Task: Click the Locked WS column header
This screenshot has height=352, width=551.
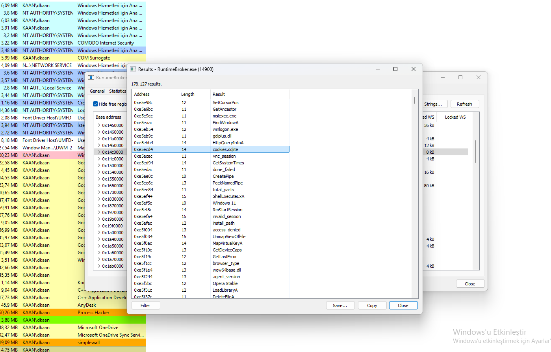Action: [455, 117]
